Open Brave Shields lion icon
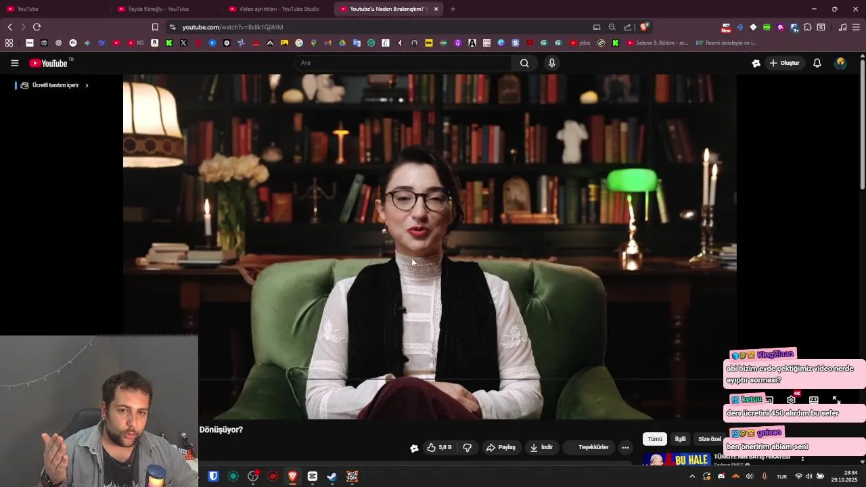The height and width of the screenshot is (487, 866). (645, 27)
